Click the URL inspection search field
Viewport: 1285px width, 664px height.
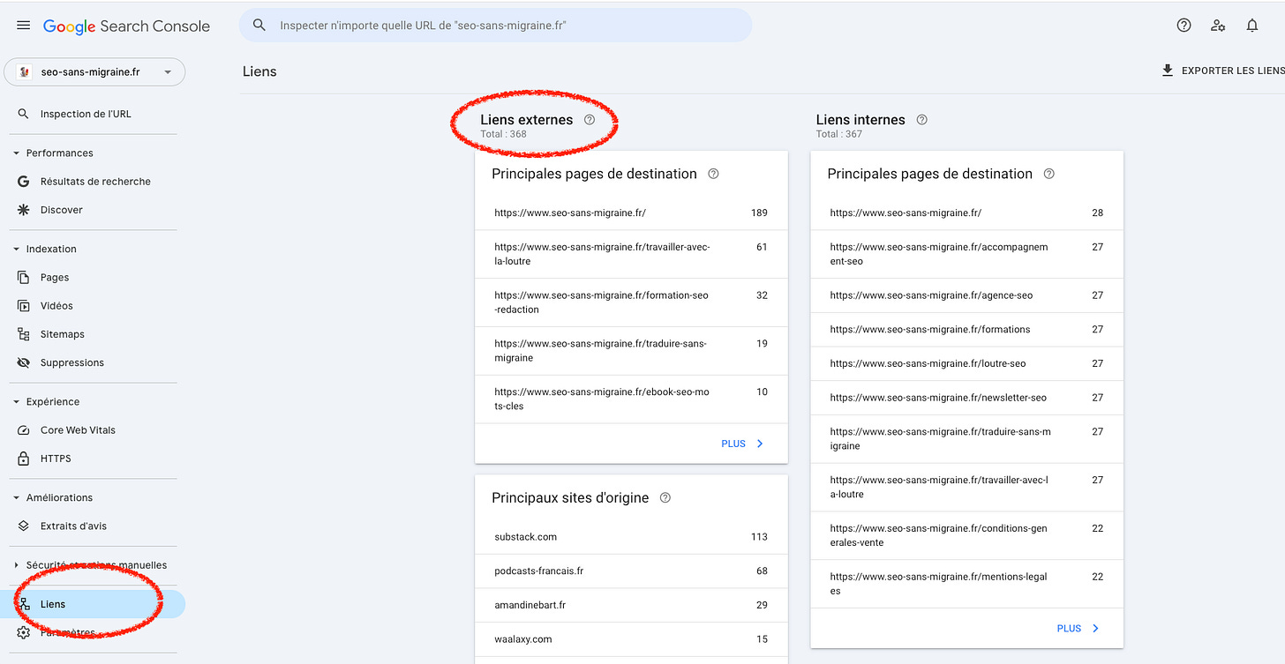click(496, 26)
